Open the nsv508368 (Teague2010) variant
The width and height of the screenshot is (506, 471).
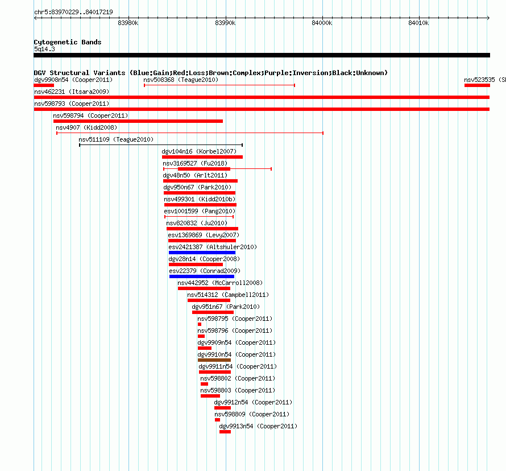tap(181, 80)
